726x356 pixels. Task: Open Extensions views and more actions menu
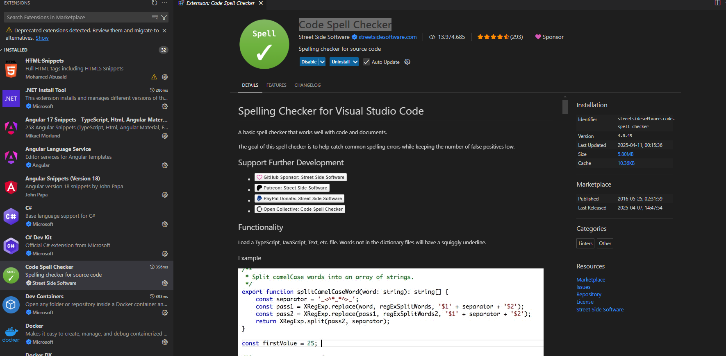click(x=164, y=3)
